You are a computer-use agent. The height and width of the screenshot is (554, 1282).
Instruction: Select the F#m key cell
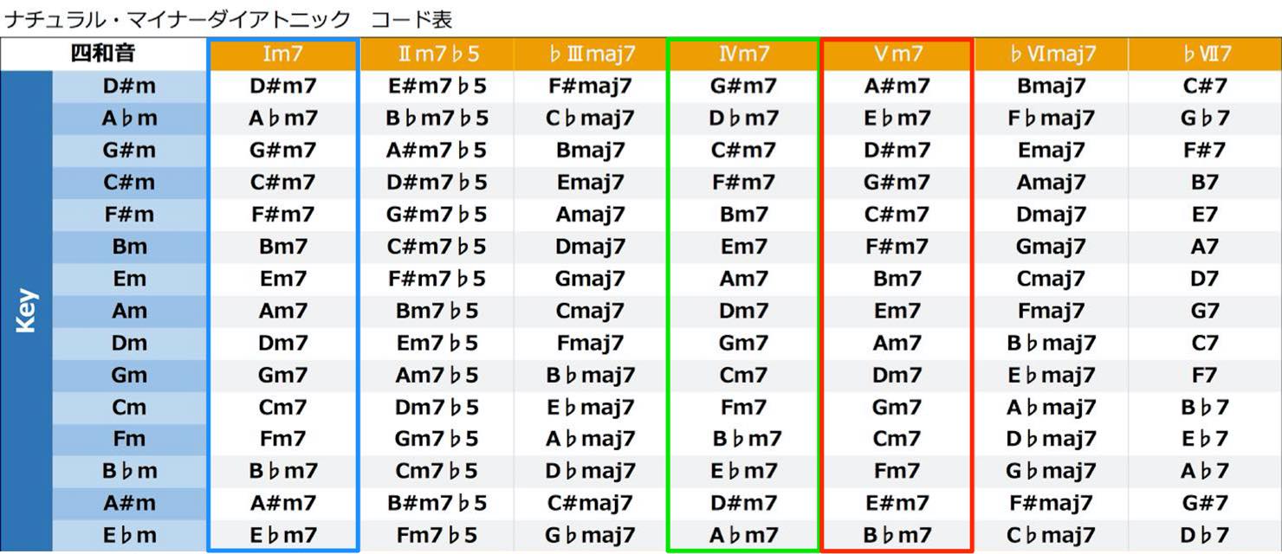coord(129,215)
